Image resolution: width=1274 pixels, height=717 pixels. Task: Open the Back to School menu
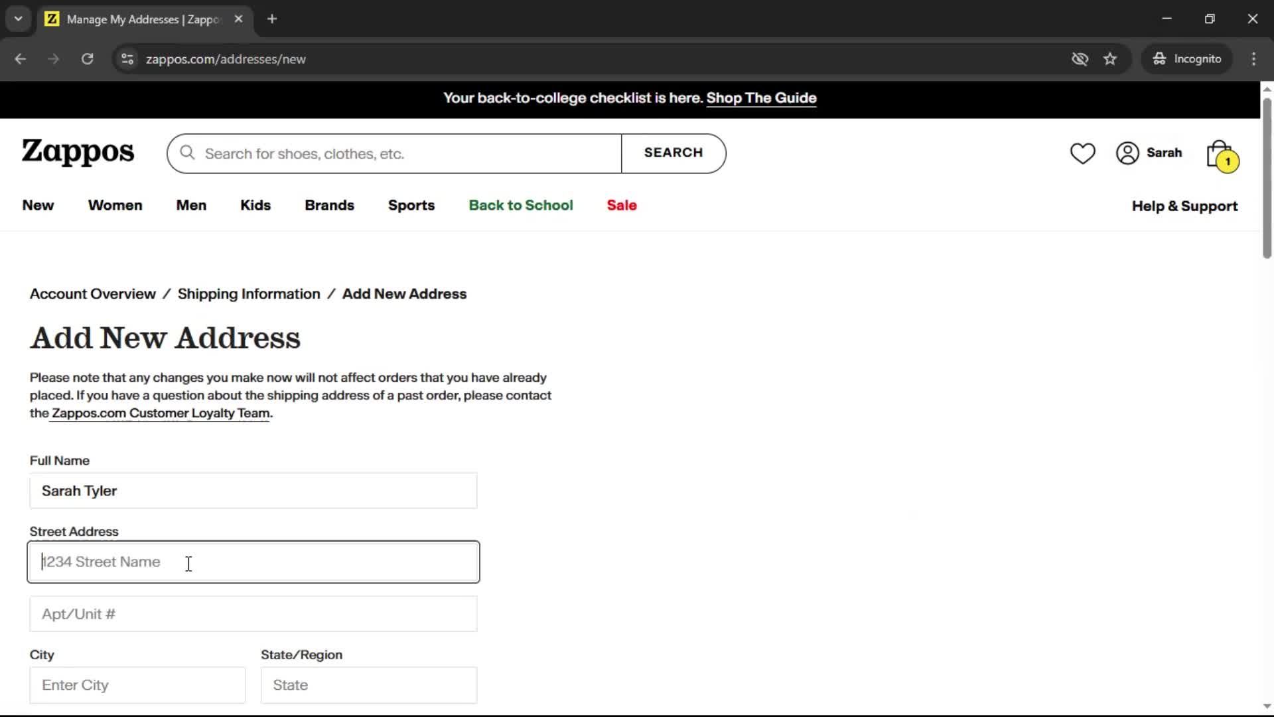coord(520,205)
